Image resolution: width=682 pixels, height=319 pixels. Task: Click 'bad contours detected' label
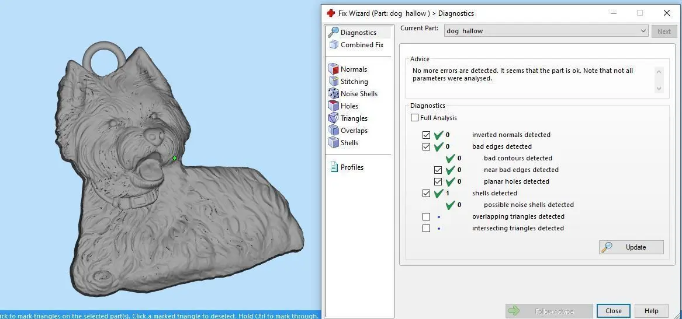(518, 159)
